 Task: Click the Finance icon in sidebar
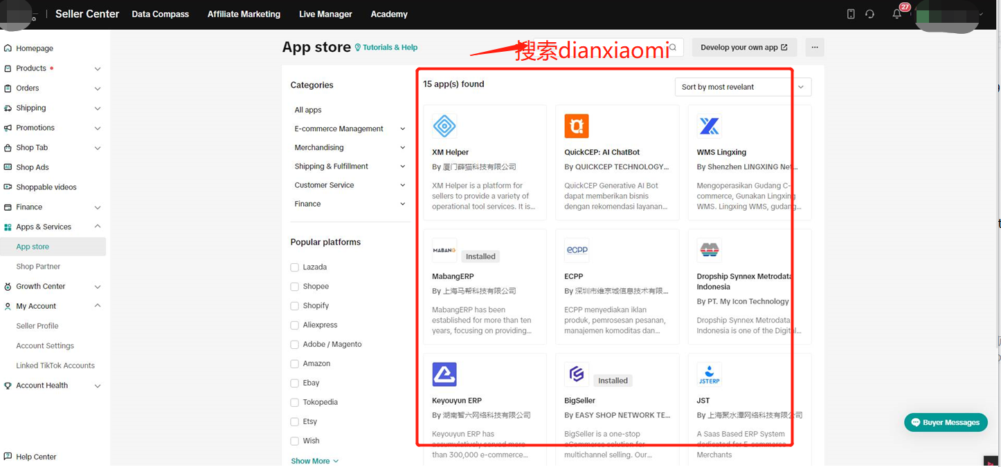(8, 207)
